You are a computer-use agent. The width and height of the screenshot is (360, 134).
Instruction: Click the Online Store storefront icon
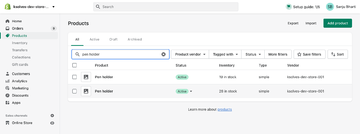[x=7, y=123]
